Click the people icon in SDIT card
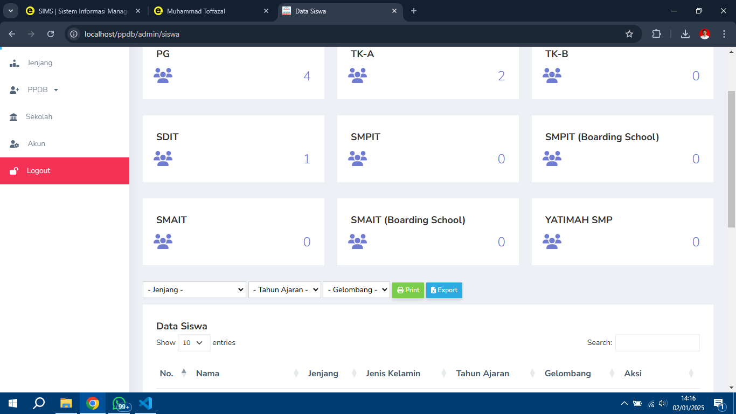This screenshot has width=736, height=414. [x=163, y=158]
